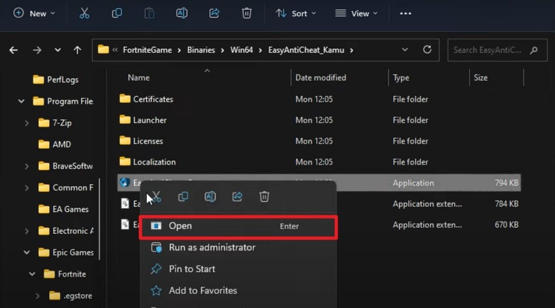Click the Copy icon in top toolbar
The height and width of the screenshot is (308, 555).
click(x=117, y=14)
